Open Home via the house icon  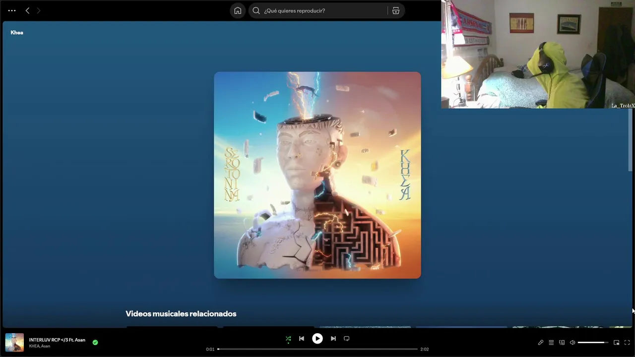238,10
